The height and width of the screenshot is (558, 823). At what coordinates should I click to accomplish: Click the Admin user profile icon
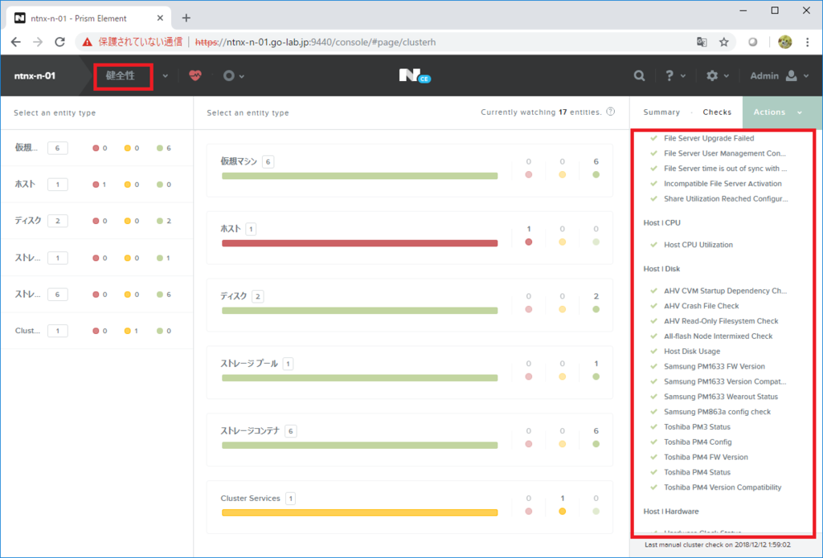click(x=791, y=75)
